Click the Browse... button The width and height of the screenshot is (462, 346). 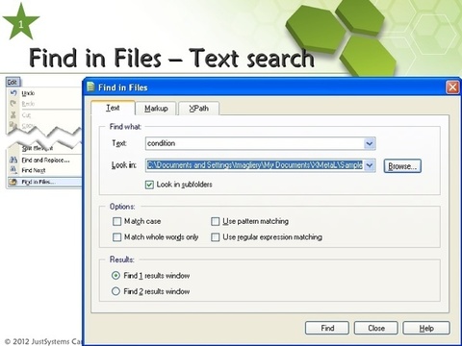[402, 166]
